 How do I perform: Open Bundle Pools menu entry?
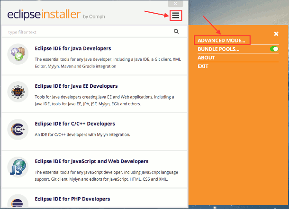[x=218, y=49]
